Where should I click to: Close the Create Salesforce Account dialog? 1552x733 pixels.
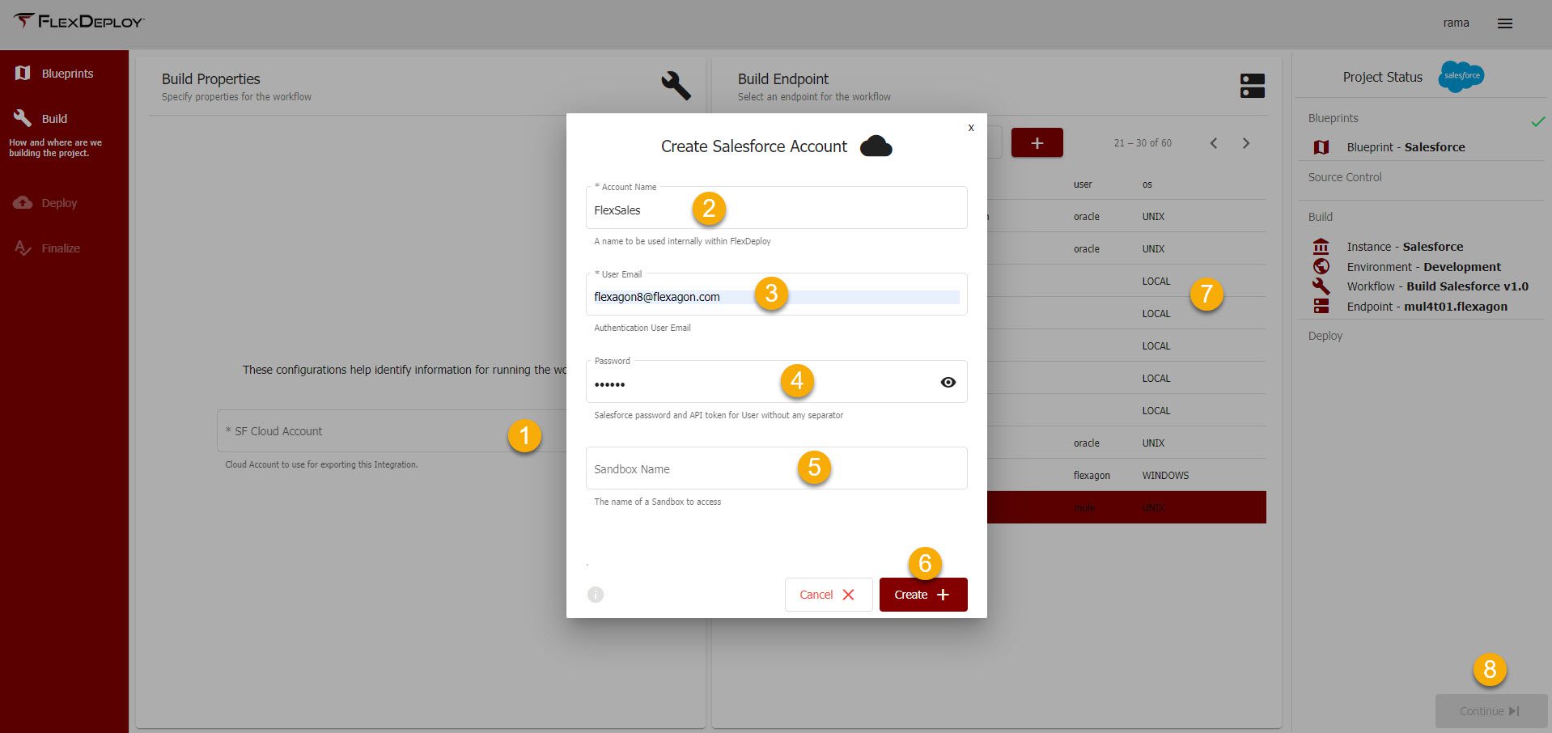click(971, 128)
